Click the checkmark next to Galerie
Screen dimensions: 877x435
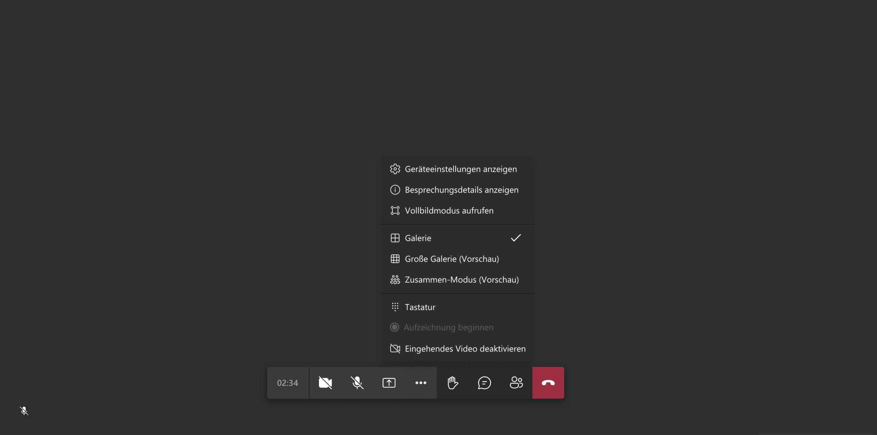point(516,238)
